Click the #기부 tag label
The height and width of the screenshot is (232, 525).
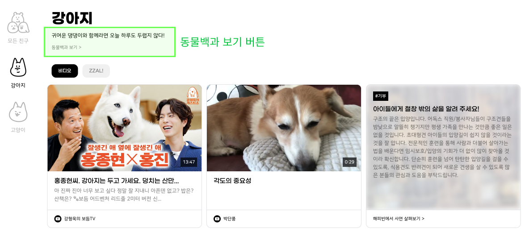tap(381, 96)
